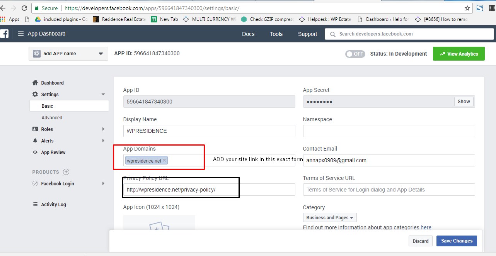496x256 pixels.
Task: Click the Privacy Policy URL field
Action: pyautogui.click(x=209, y=190)
